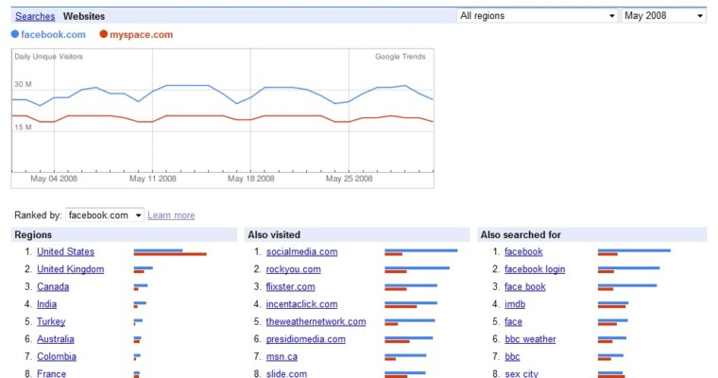Click the 'Ranked by:' label

click(x=38, y=215)
